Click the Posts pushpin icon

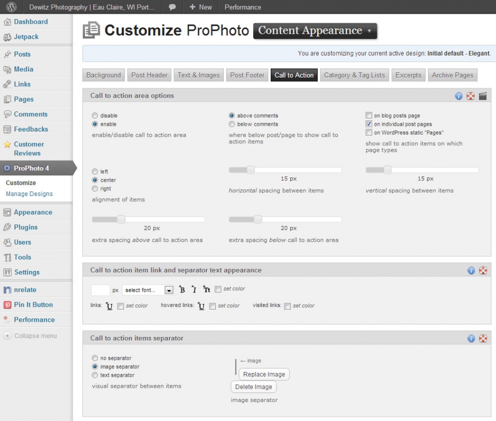point(7,54)
